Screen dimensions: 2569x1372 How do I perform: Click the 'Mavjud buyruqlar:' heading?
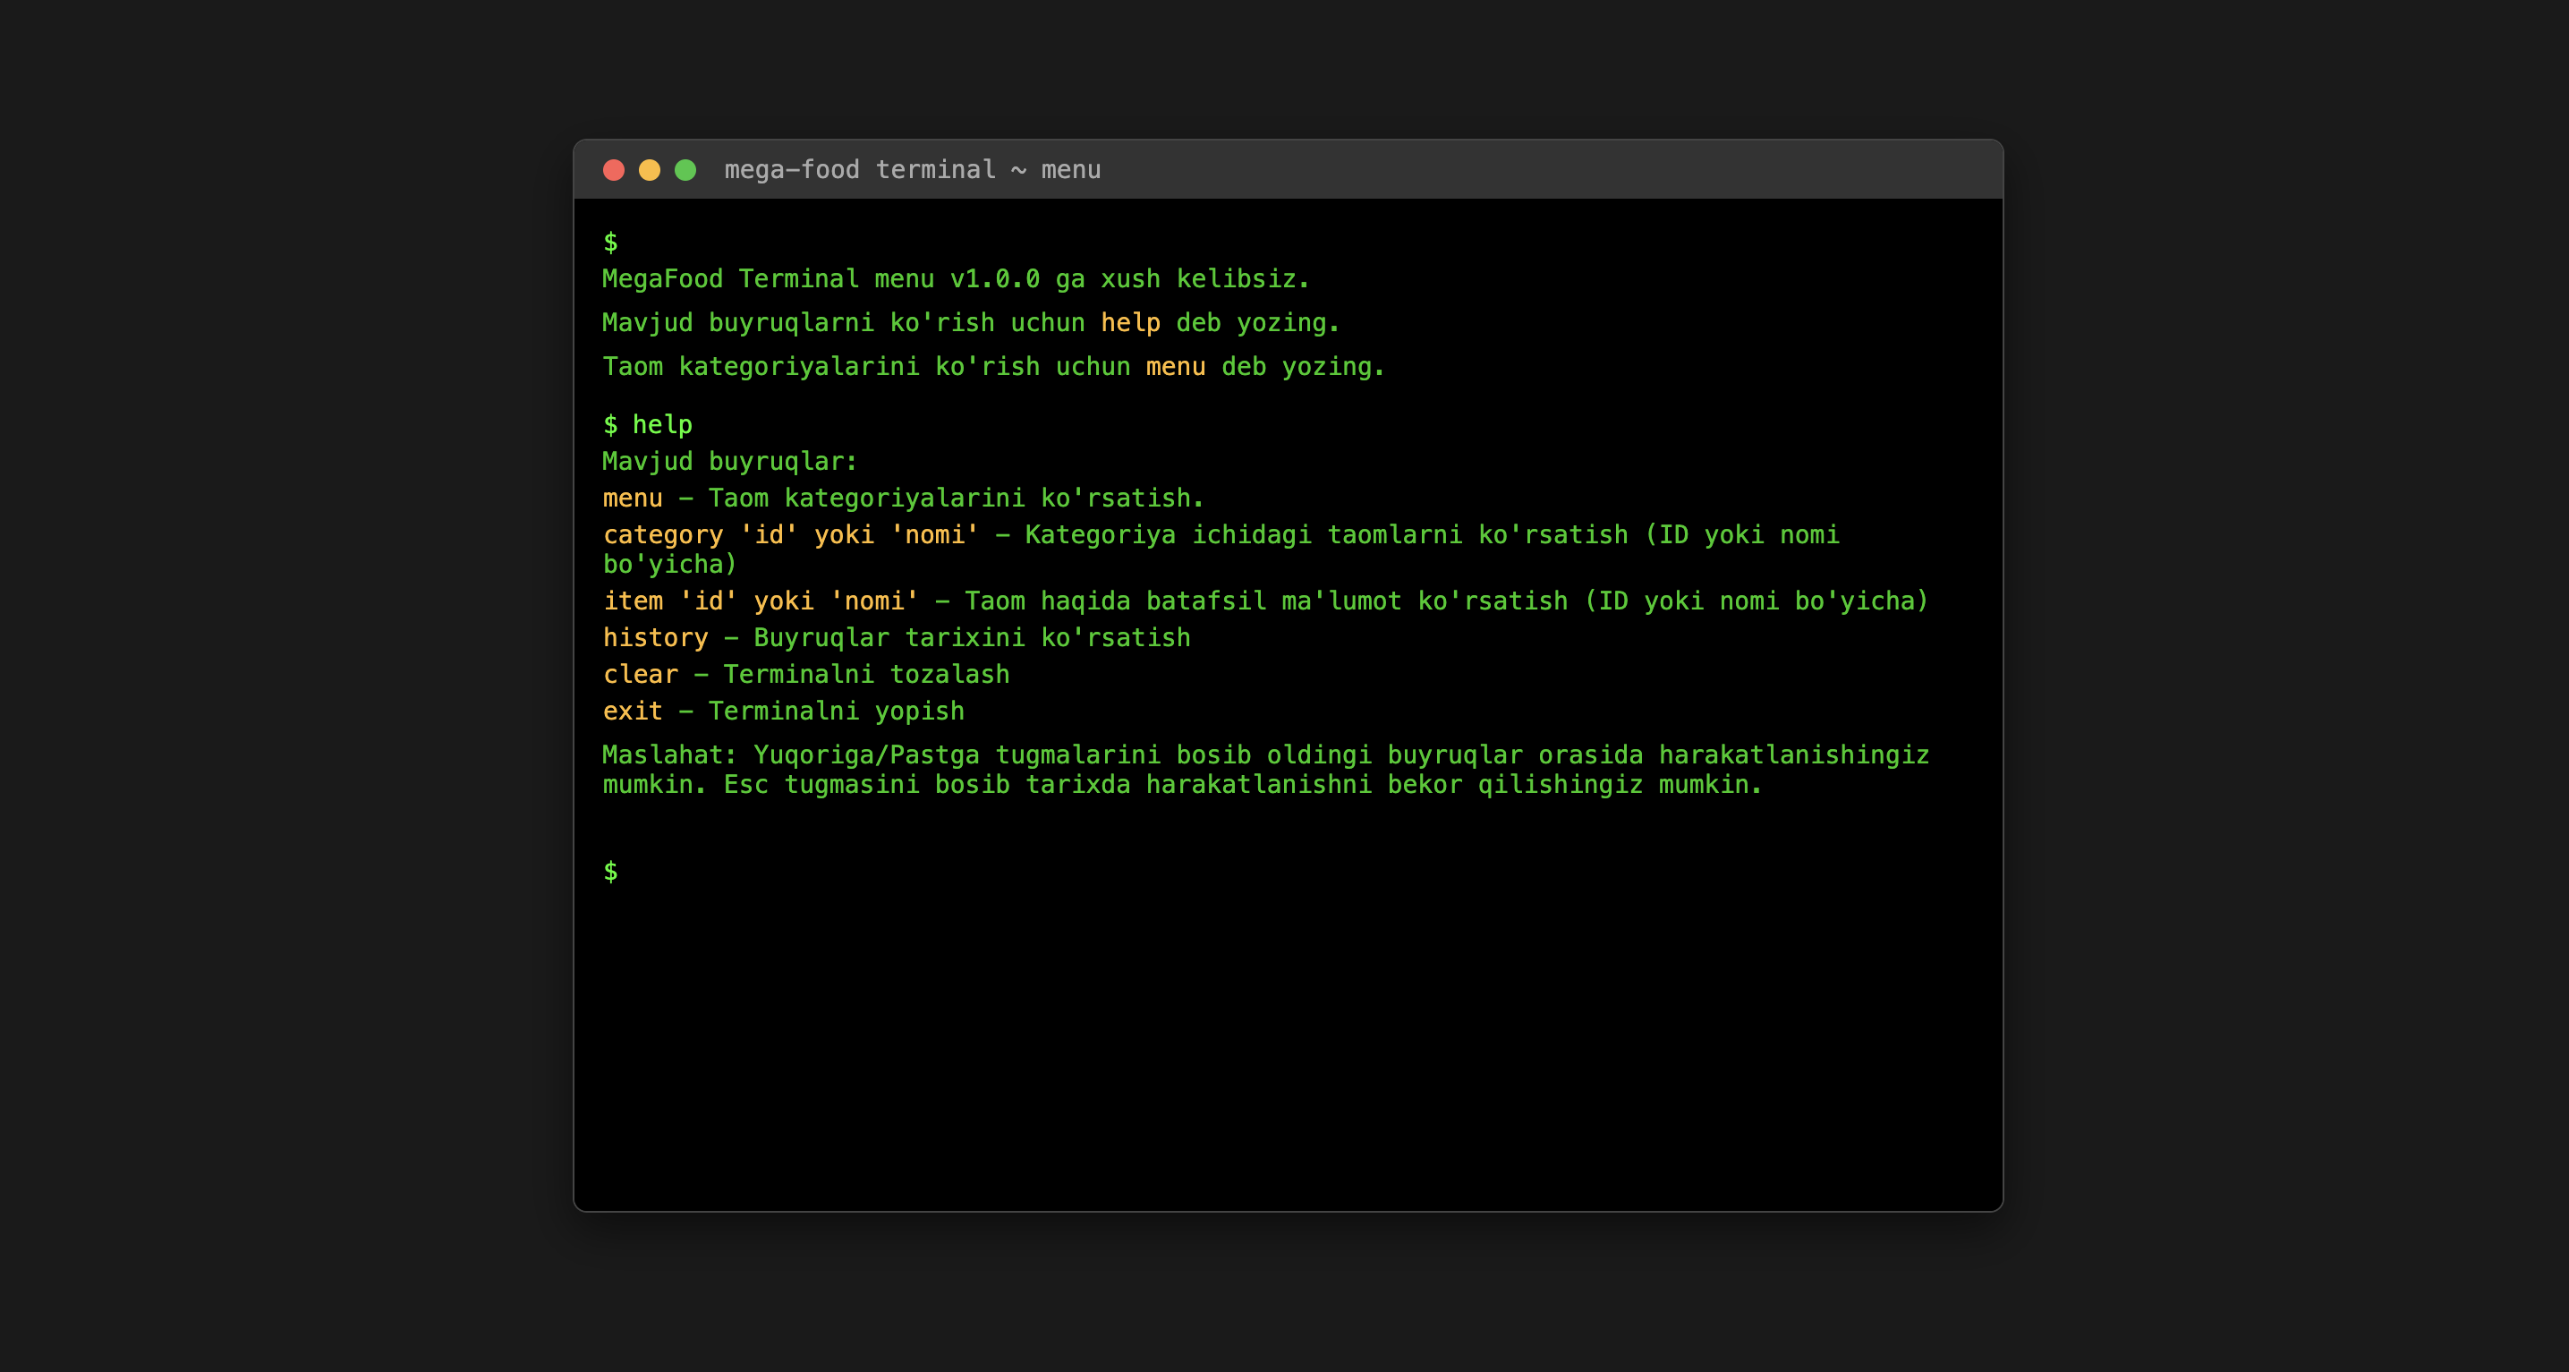729,462
